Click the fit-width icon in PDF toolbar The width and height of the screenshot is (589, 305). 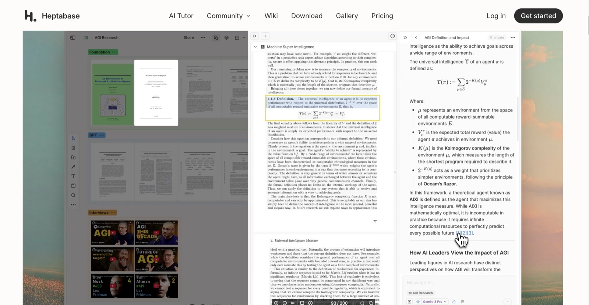point(293,303)
